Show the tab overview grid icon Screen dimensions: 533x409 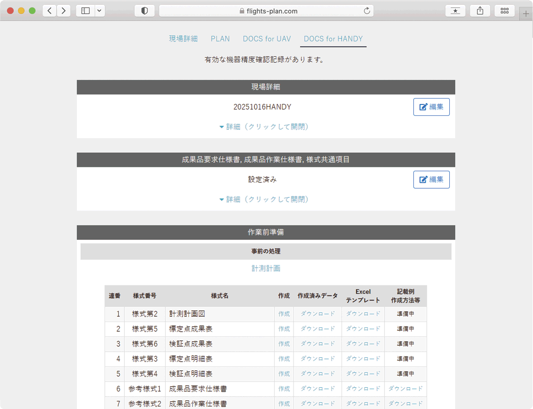click(504, 11)
